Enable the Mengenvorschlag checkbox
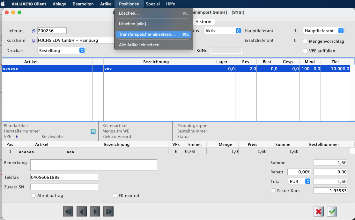Viewport: 355px width, 220px height. [305, 41]
